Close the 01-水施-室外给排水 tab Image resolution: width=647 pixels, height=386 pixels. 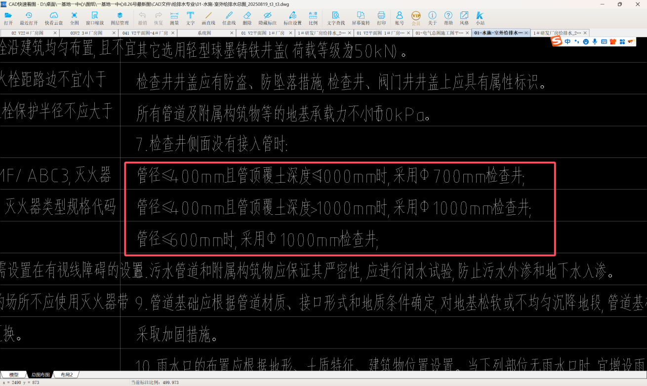click(x=526, y=33)
